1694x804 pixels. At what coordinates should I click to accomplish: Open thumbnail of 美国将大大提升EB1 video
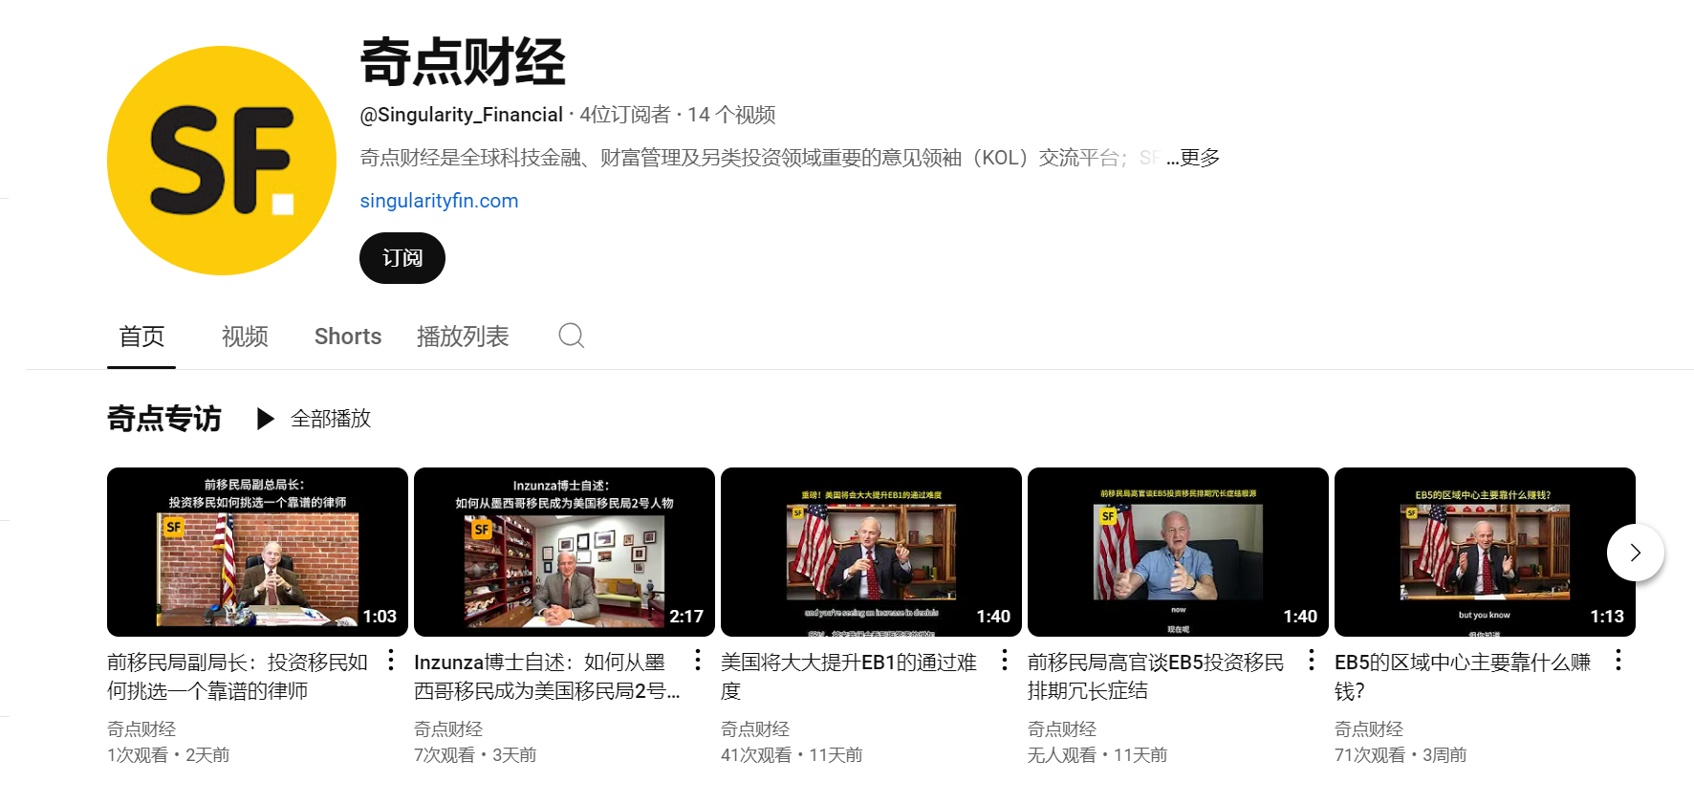(871, 552)
